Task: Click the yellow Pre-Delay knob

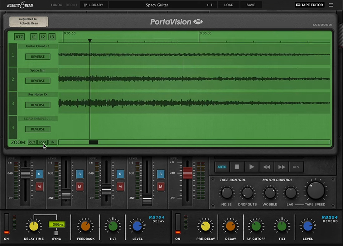Action: click(205, 226)
